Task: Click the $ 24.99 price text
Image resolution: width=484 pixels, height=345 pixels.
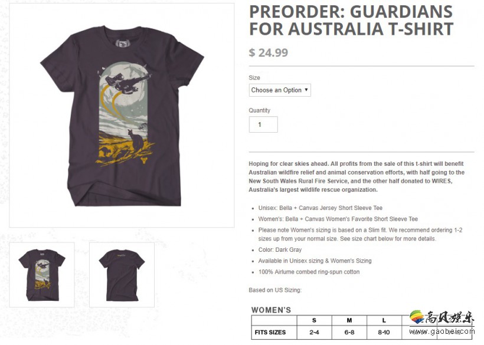Action: pyautogui.click(x=268, y=52)
